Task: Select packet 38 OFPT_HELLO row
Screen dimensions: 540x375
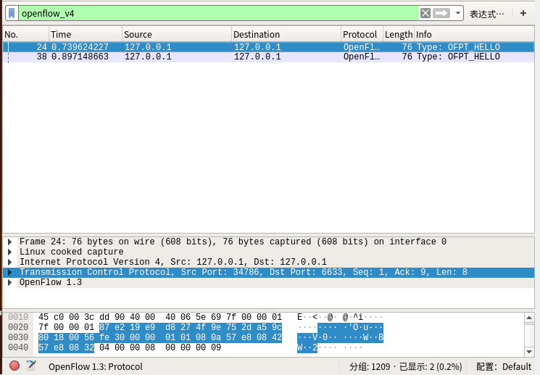Action: 269,57
